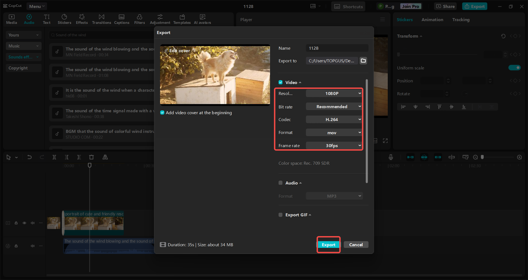Open the Player panel hamburger menu
This screenshot has height=280, width=528.
point(382,19)
